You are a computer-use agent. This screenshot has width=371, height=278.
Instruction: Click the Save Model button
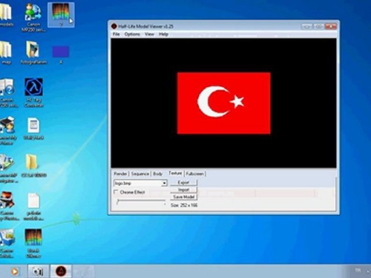[x=183, y=197]
